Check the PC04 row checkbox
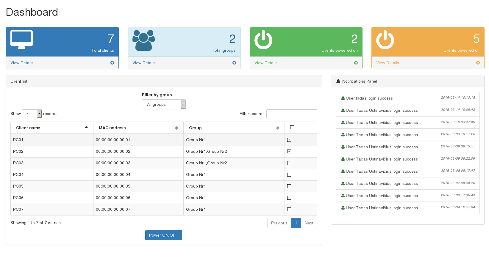This screenshot has width=489, height=258. pos(289,174)
